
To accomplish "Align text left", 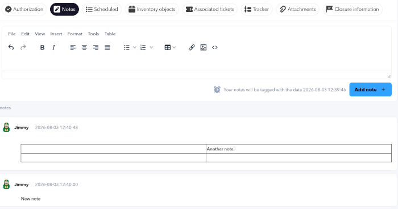I will tap(73, 47).
